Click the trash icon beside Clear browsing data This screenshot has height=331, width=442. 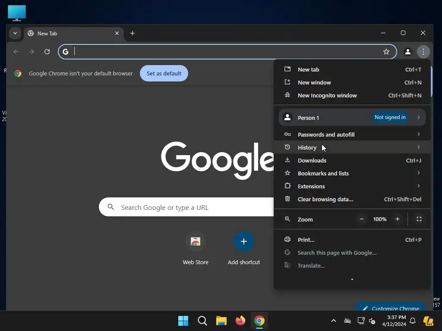pyautogui.click(x=287, y=199)
